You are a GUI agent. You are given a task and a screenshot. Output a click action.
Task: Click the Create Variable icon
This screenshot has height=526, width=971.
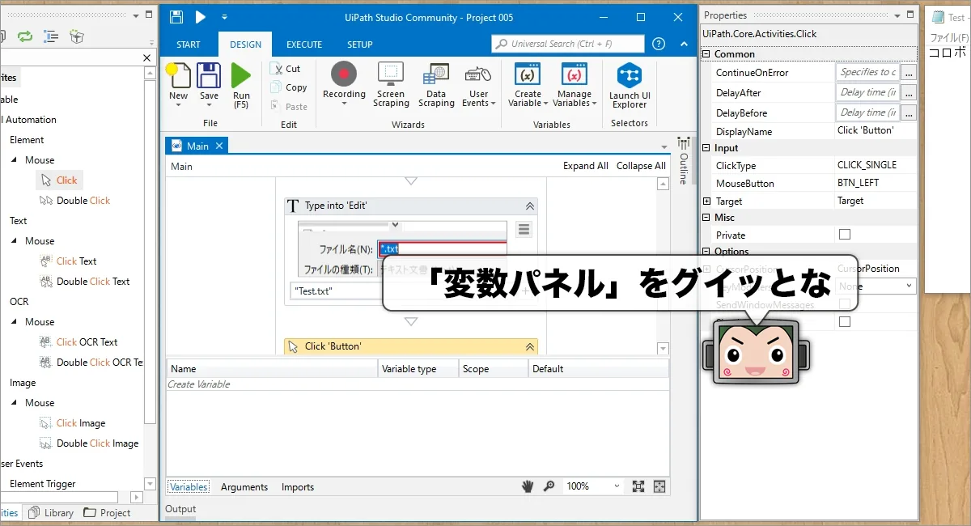528,74
